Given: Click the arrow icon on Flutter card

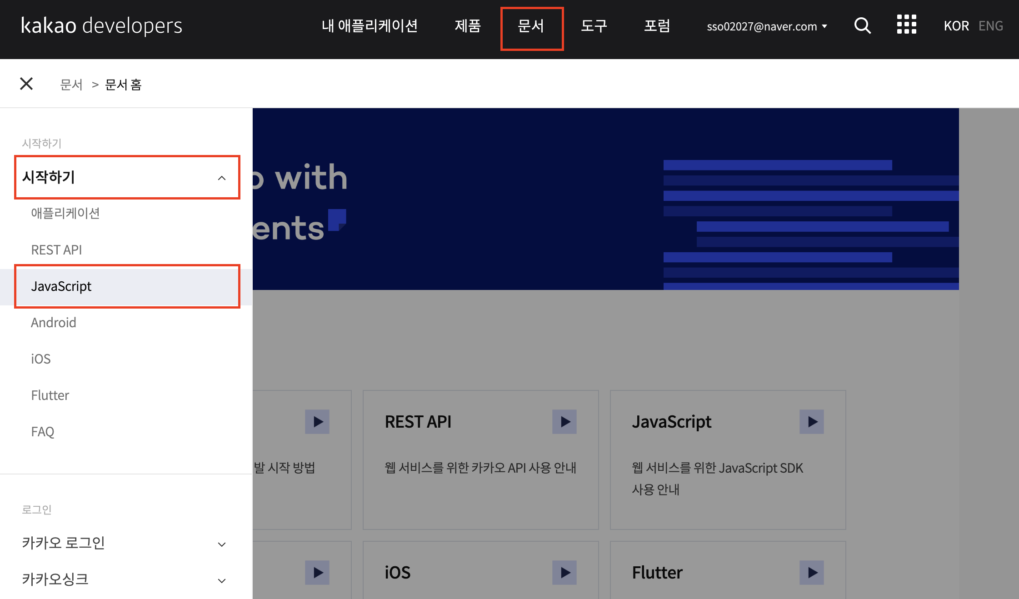Looking at the screenshot, I should (x=812, y=573).
